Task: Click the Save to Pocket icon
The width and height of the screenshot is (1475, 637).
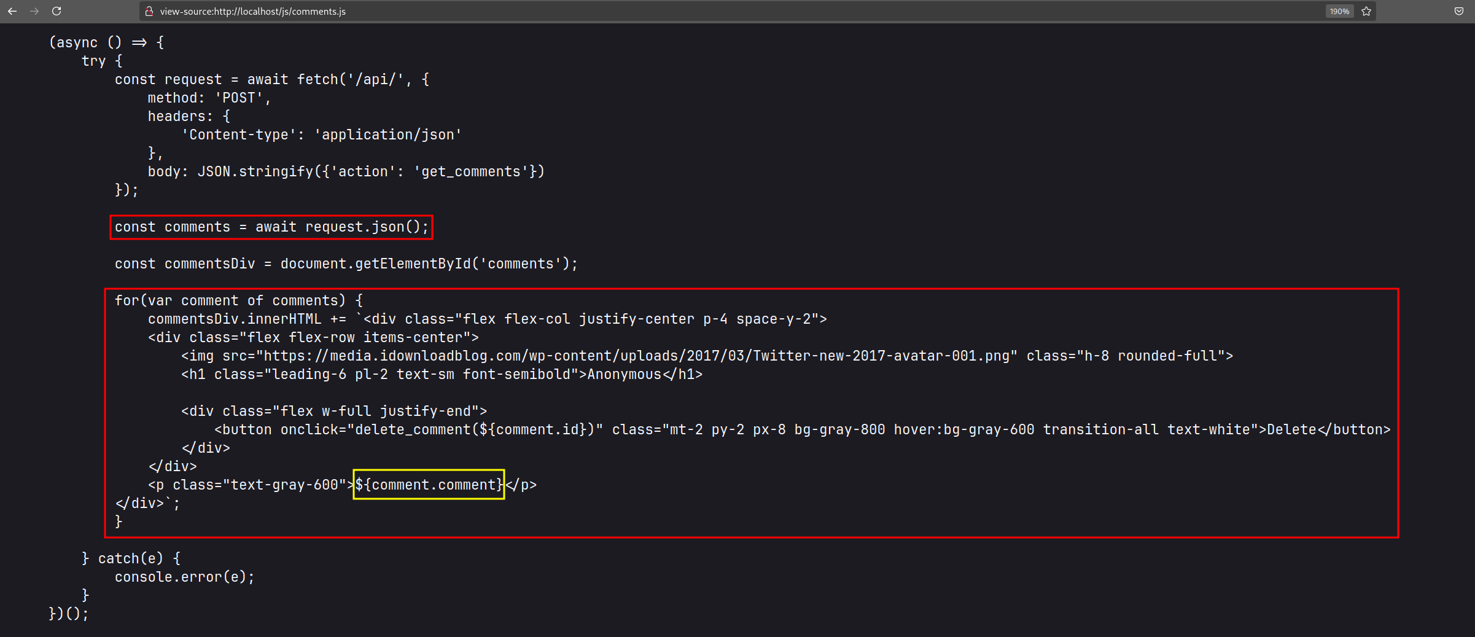Action: point(1459,11)
